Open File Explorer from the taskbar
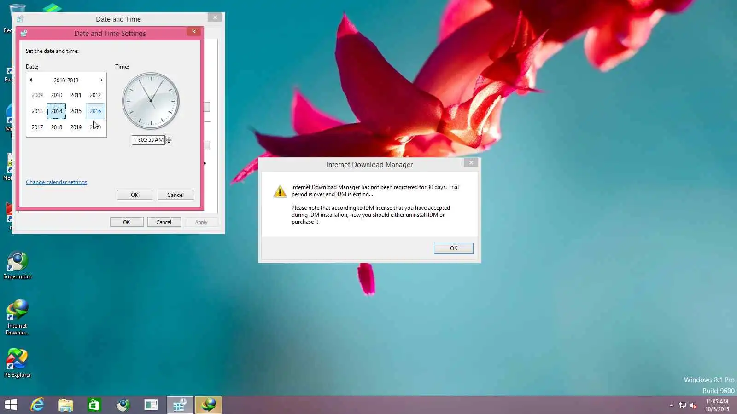The height and width of the screenshot is (414, 737). point(65,405)
